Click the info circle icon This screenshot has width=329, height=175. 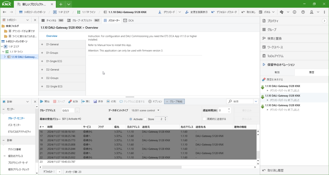coord(294,12)
